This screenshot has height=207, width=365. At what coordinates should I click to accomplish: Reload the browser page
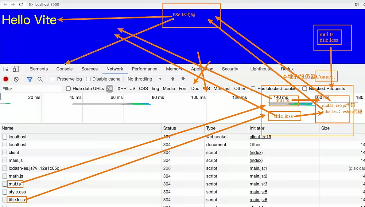pyautogui.click(x=21, y=5)
